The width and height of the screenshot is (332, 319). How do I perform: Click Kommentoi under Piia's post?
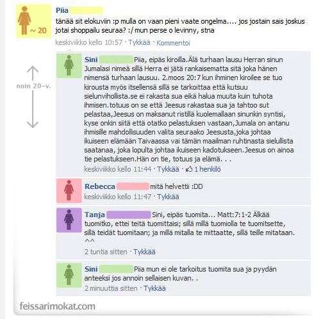(x=173, y=43)
